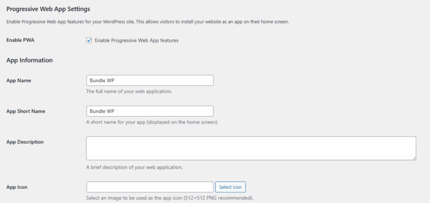Image resolution: width=430 pixels, height=203 pixels.
Task: Focus the App Name text field
Action: pyautogui.click(x=149, y=80)
